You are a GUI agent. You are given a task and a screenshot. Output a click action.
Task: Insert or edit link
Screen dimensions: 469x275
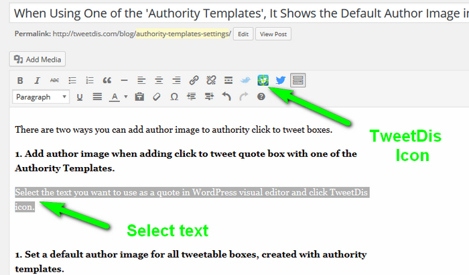pos(194,80)
